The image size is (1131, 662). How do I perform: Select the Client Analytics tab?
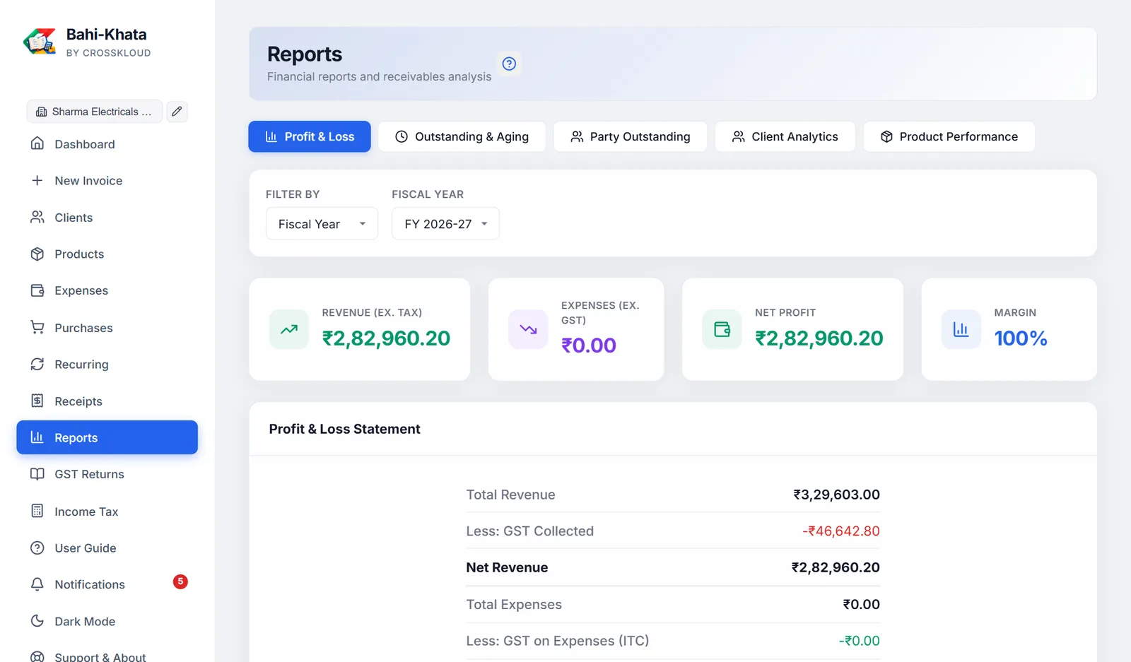click(785, 136)
